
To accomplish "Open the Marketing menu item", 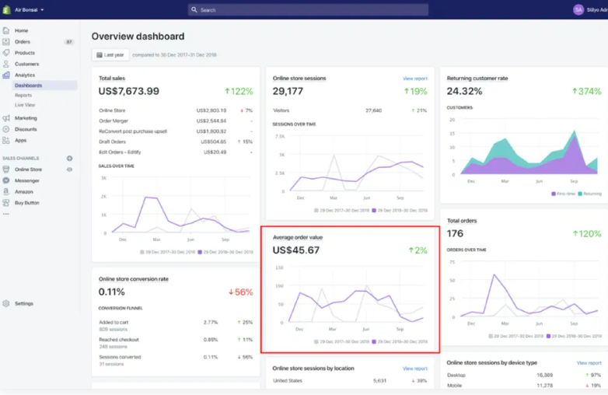I will [26, 118].
